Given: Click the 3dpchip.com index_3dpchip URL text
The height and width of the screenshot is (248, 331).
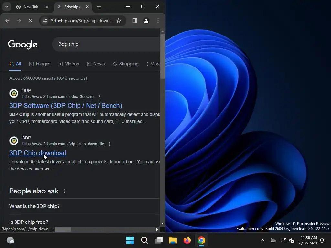Looking at the screenshot, I should tap(58, 97).
